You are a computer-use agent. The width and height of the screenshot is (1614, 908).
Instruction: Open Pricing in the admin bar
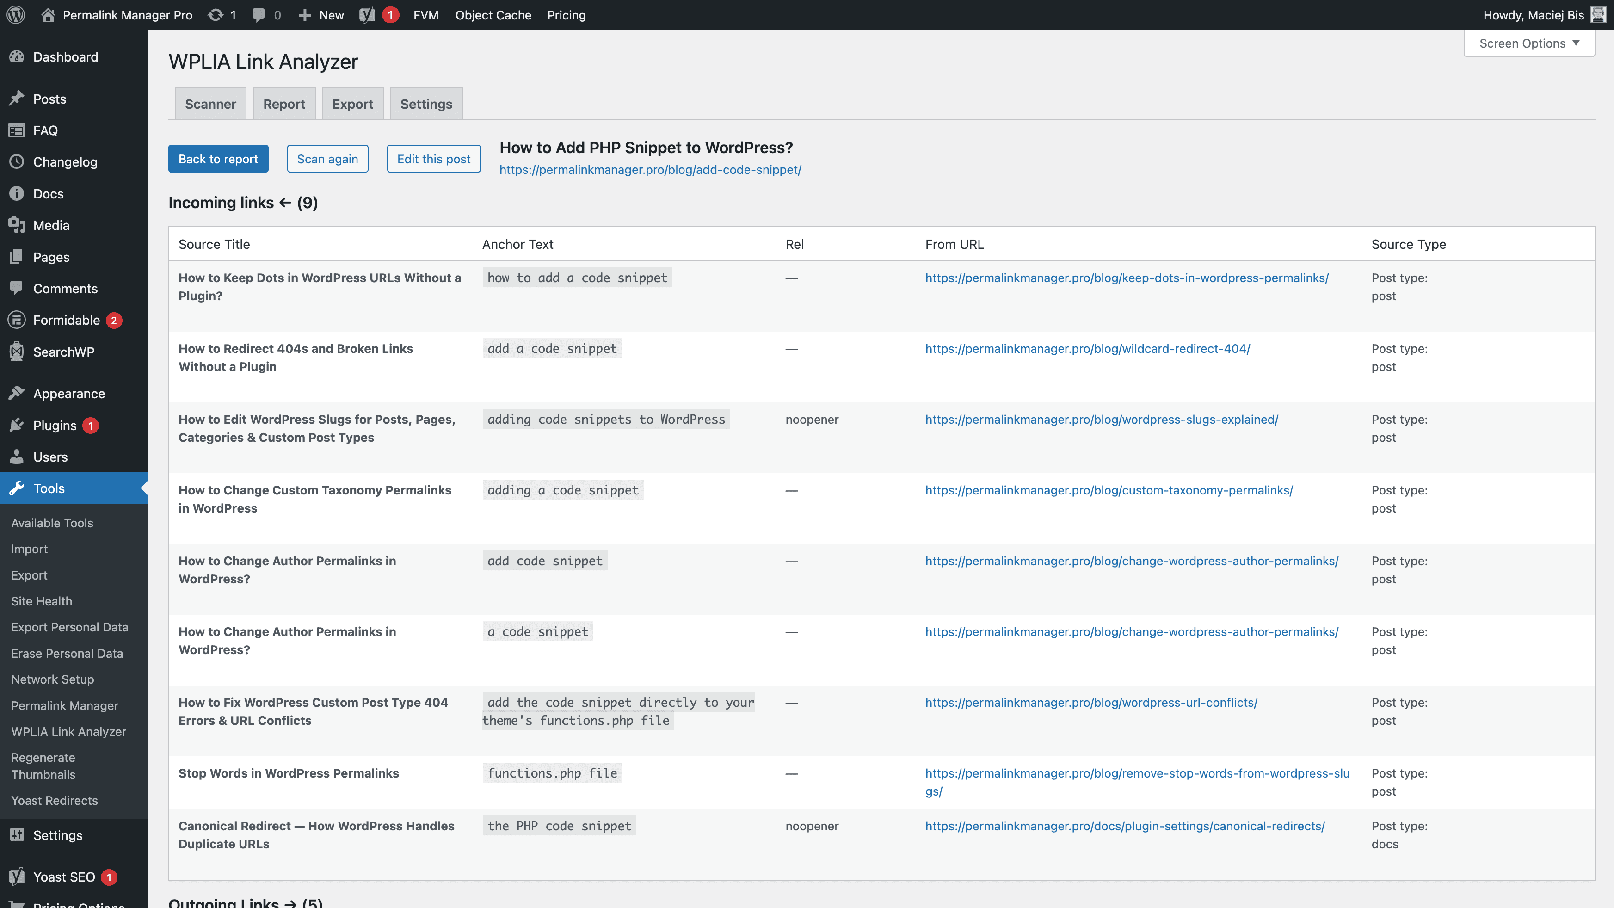pyautogui.click(x=567, y=15)
